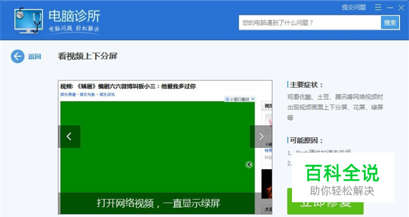Click the 看视频上下分屏 title text
The width and height of the screenshot is (409, 217).
click(x=87, y=56)
